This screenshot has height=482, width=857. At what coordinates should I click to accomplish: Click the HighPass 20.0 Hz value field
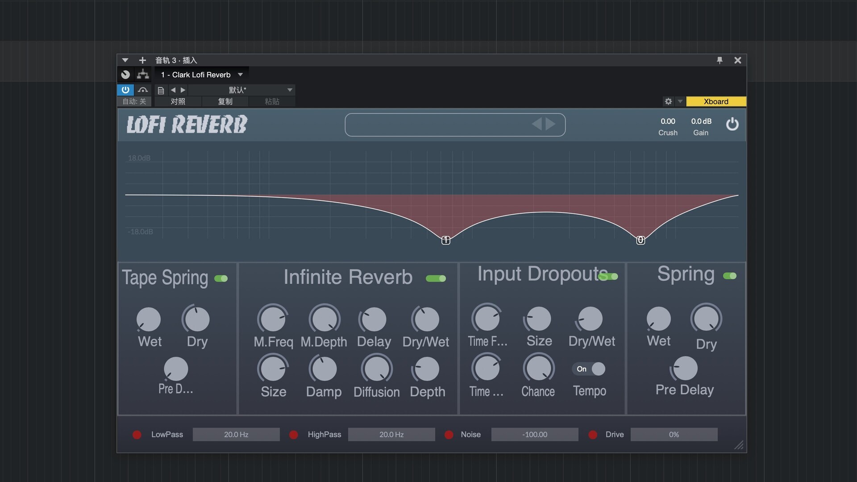[x=391, y=435]
